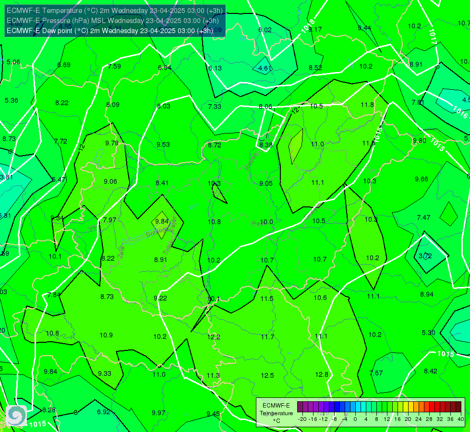
Task: Click the 8.52 temperature value
Action: (x=315, y=68)
